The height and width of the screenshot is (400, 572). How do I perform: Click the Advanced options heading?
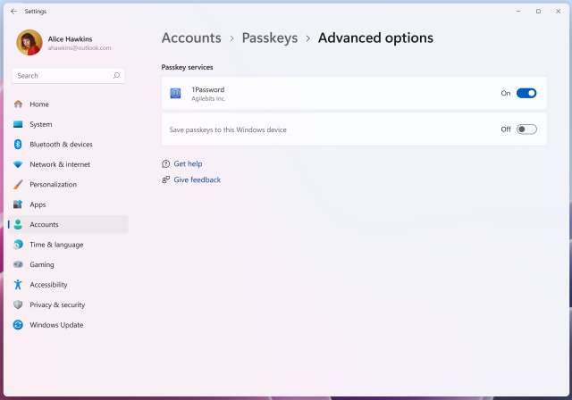pos(375,37)
